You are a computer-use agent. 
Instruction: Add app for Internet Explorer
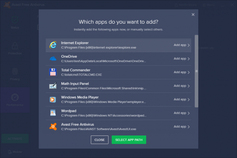[182, 45]
